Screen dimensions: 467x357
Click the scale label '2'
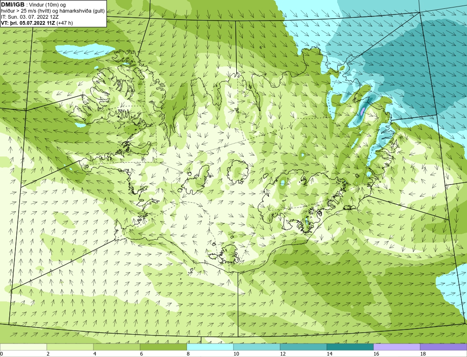(x=48, y=354)
